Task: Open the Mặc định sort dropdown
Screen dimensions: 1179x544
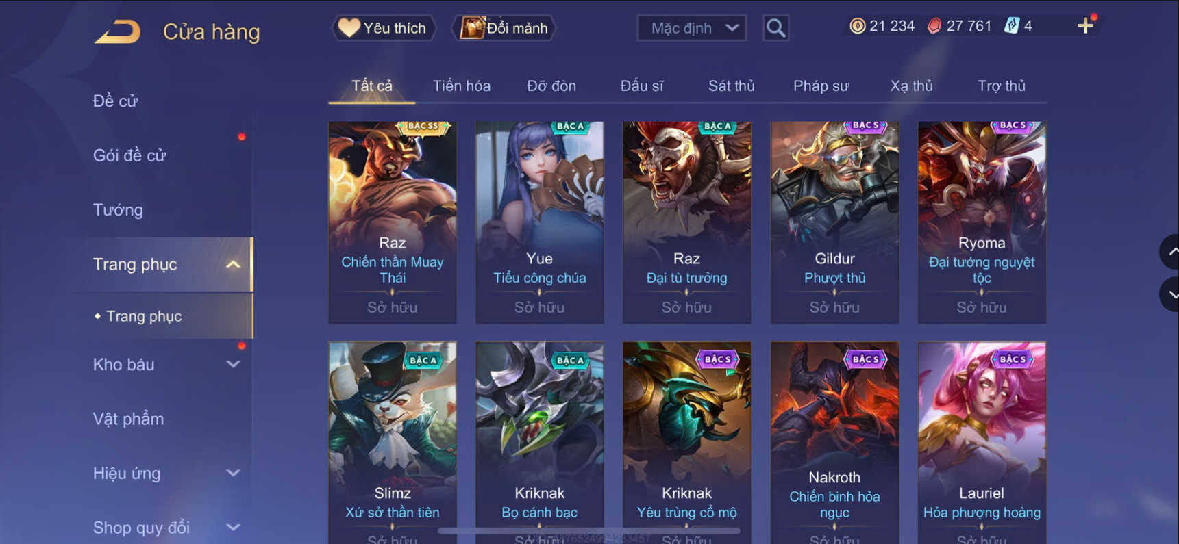Action: pyautogui.click(x=692, y=28)
